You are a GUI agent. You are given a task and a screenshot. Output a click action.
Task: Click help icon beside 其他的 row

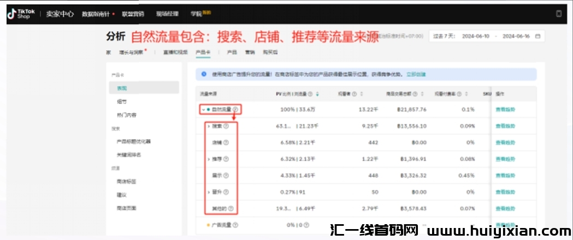click(231, 208)
